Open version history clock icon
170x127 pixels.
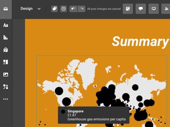pyautogui.click(x=64, y=9)
